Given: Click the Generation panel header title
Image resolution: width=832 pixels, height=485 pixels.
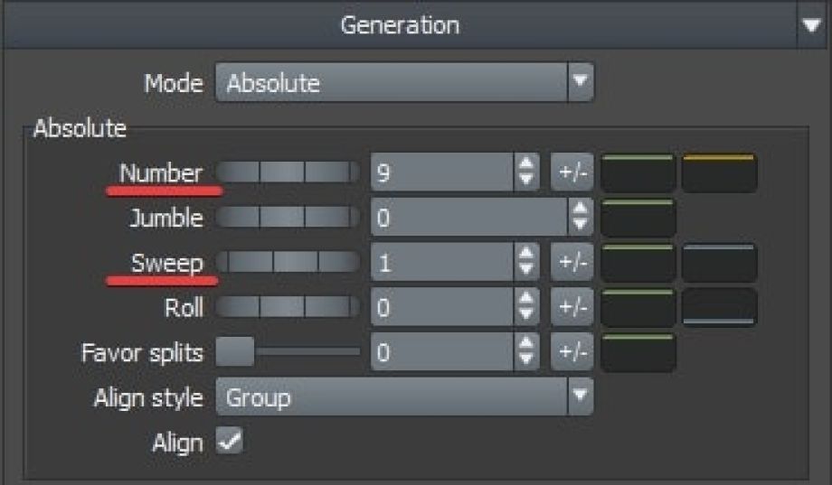Looking at the screenshot, I should (399, 24).
